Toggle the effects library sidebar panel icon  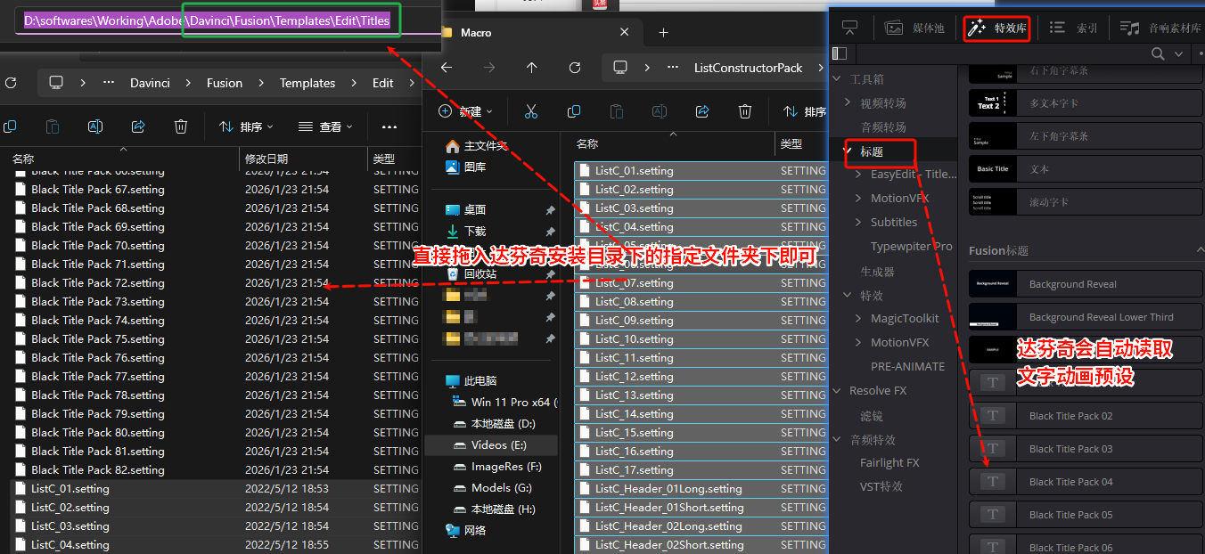840,53
